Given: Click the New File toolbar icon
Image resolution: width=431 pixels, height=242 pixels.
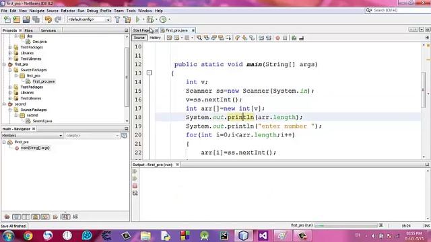Looking at the screenshot, I should click(7, 19).
